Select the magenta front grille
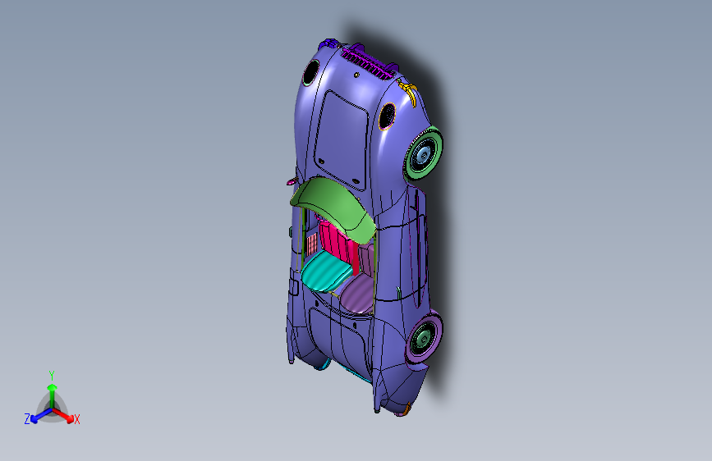Screen dimensions: 712x461 367,64
